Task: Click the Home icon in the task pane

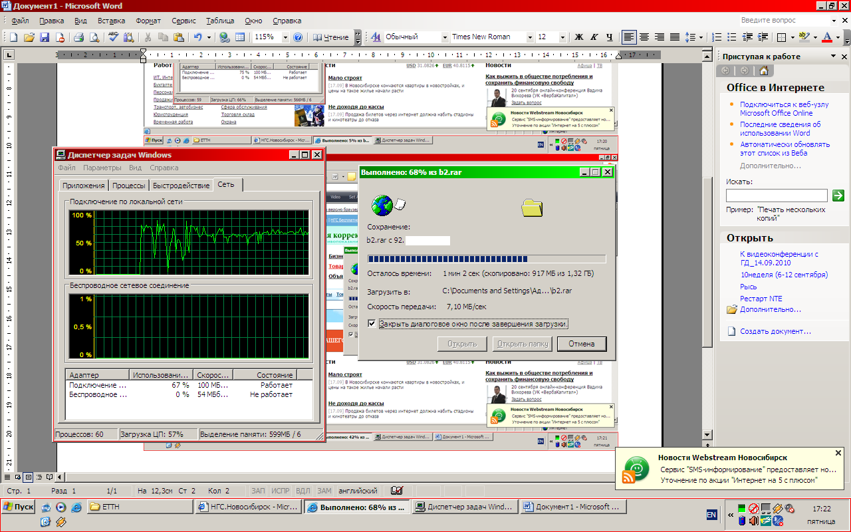Action: [763, 70]
